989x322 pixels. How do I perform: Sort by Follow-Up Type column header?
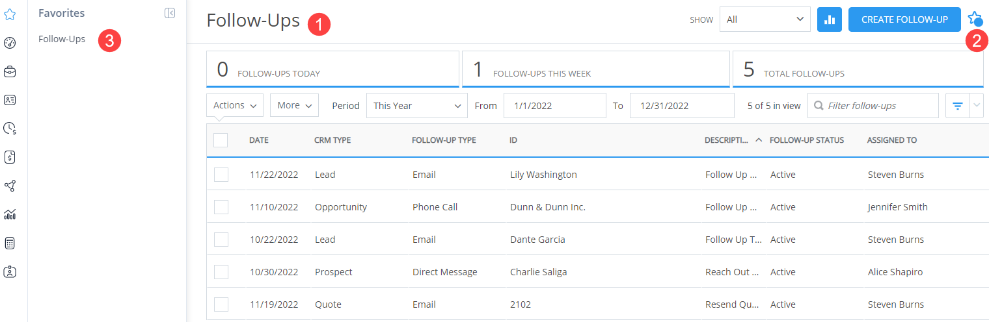click(x=444, y=140)
